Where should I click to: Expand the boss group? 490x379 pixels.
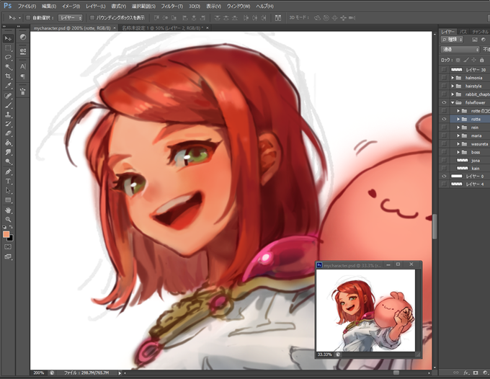coord(458,152)
